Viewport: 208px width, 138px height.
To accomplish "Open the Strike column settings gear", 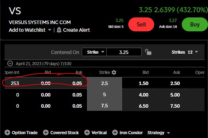I will click(114, 72).
